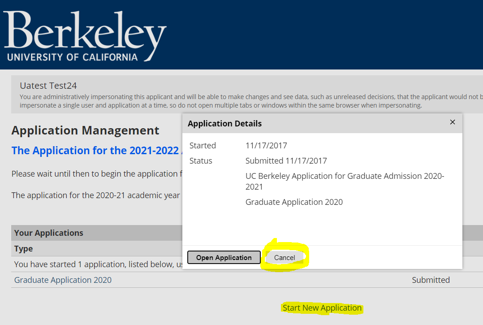Click Graduate Application 2020 text in dialog
This screenshot has height=325, width=483.
[x=294, y=202]
